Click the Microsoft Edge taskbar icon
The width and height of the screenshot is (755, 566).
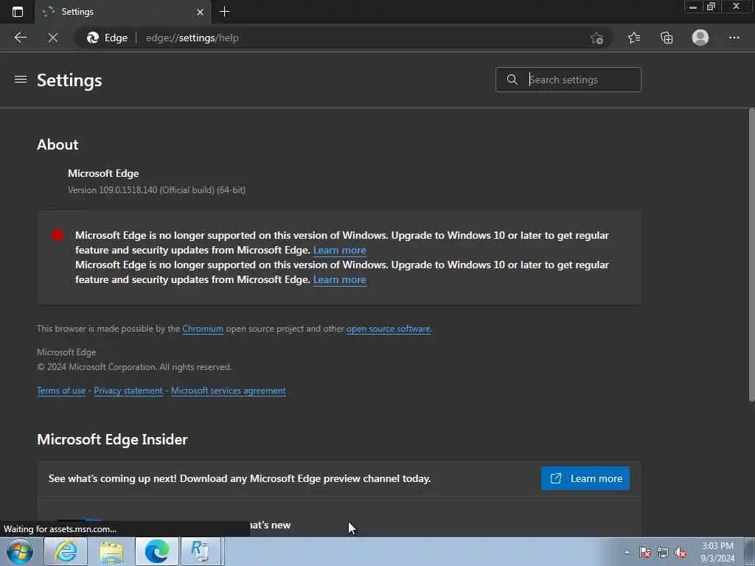(157, 551)
